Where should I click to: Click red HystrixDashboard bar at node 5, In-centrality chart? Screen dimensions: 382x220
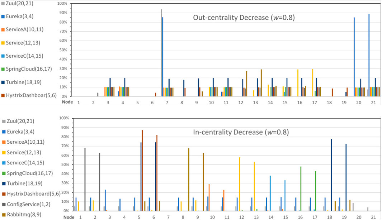(142, 171)
